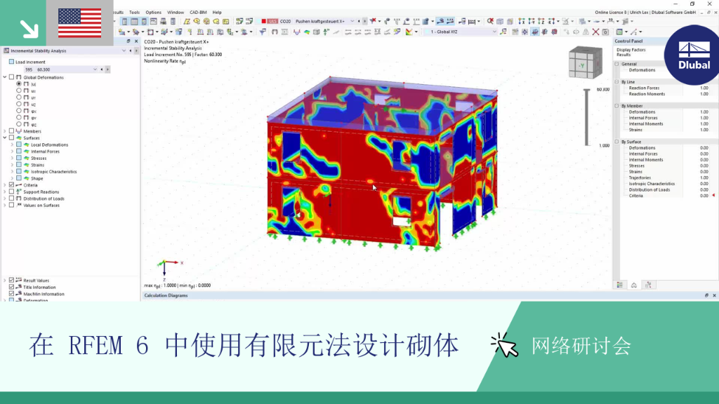Open the CAD-BIM menu
The height and width of the screenshot is (404, 719).
click(x=198, y=13)
